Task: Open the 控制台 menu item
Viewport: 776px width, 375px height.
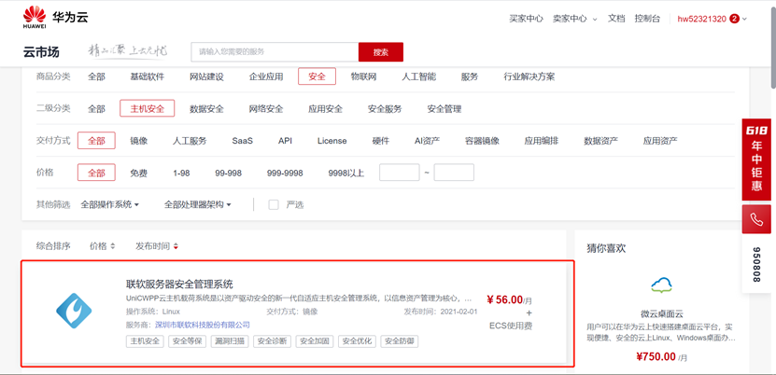Action: (x=647, y=19)
